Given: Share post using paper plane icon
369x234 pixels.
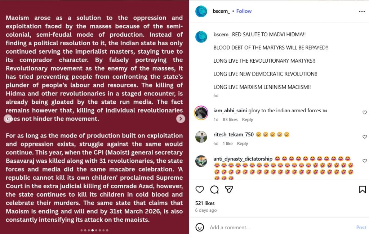Looking at the screenshot, I should [229, 189].
